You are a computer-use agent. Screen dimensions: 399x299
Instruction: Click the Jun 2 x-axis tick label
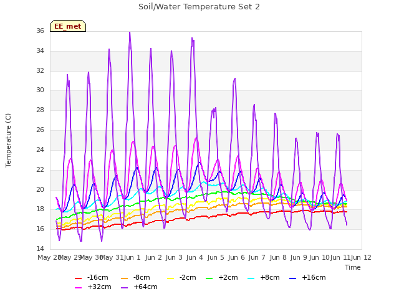pyautogui.click(x=153, y=257)
